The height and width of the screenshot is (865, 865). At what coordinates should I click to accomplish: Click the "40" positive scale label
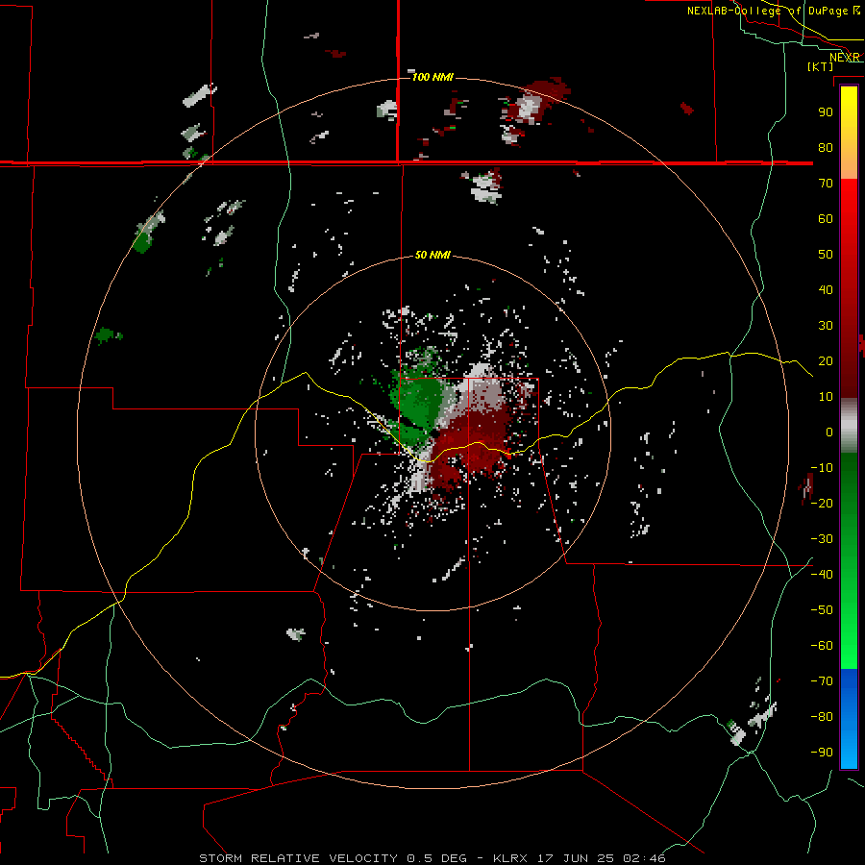click(x=826, y=290)
